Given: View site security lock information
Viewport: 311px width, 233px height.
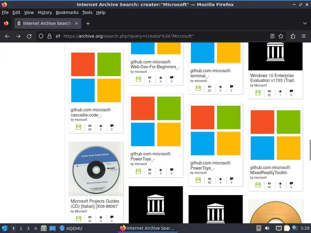Looking at the screenshot, I should [50, 36].
